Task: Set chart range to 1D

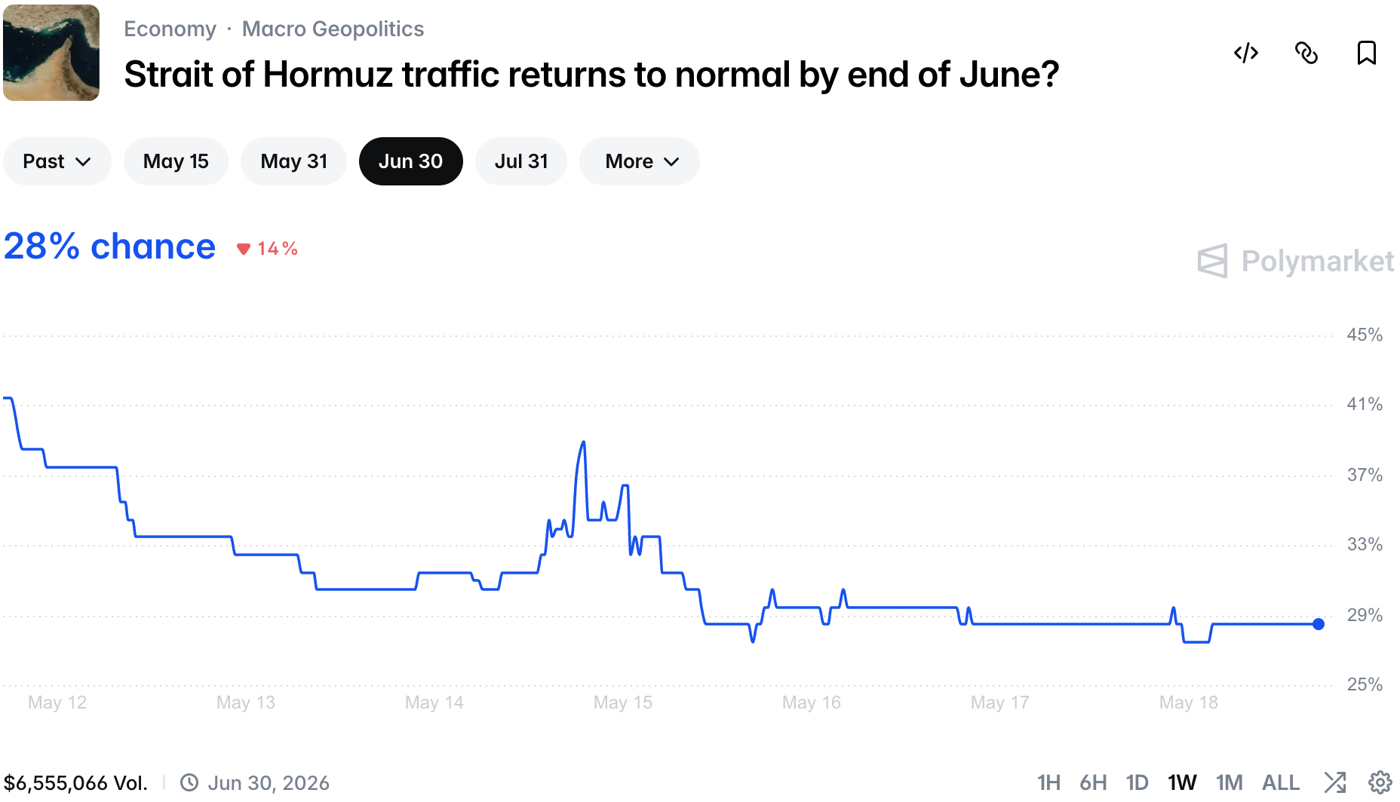Action: coord(1137,783)
